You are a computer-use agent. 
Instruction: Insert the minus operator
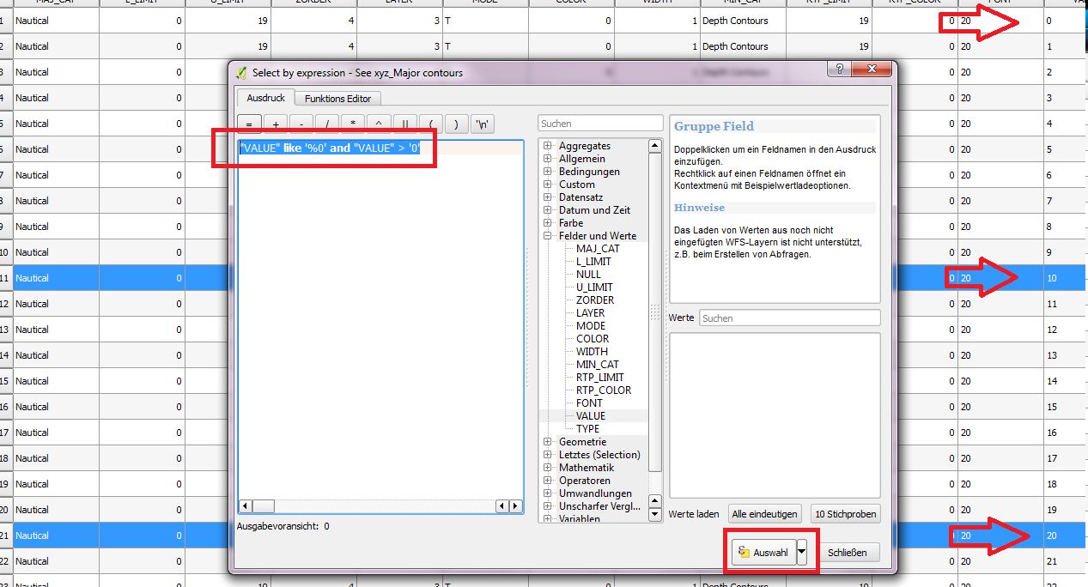(x=301, y=124)
